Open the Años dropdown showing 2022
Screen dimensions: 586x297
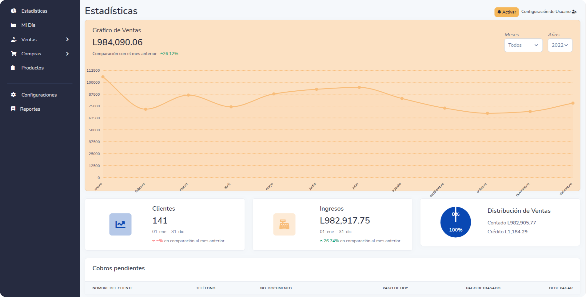coord(560,45)
